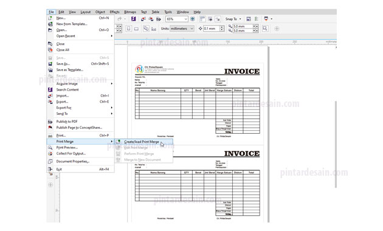The height and width of the screenshot is (231, 383).
Task: Click the vertical scrollbar of the canvas
Action: (x=336, y=144)
